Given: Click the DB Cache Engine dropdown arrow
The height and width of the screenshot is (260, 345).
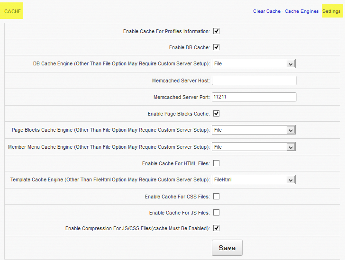Looking at the screenshot, I should coord(291,63).
